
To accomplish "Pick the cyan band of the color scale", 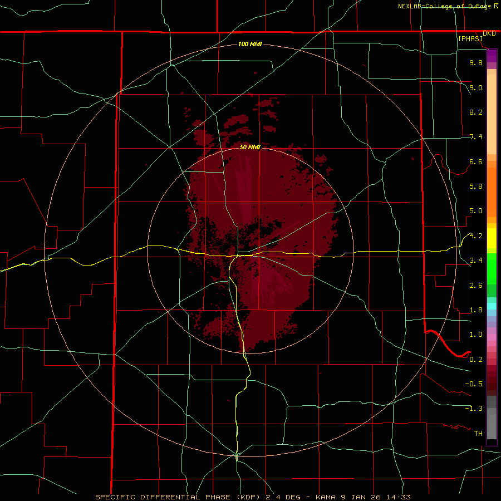I will point(492,306).
